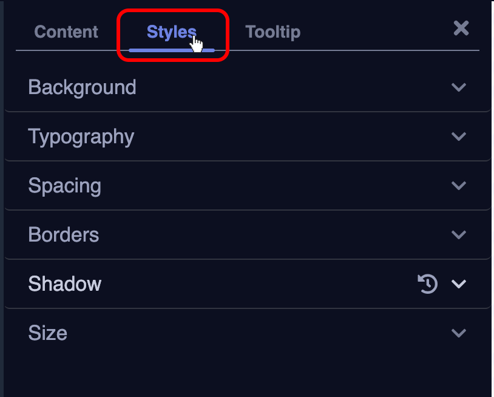Open the Size section by its label
Viewport: 494px width, 397px height.
point(47,333)
